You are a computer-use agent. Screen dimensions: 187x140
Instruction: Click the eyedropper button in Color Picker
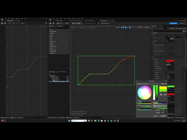pyautogui.click(x=165, y=94)
